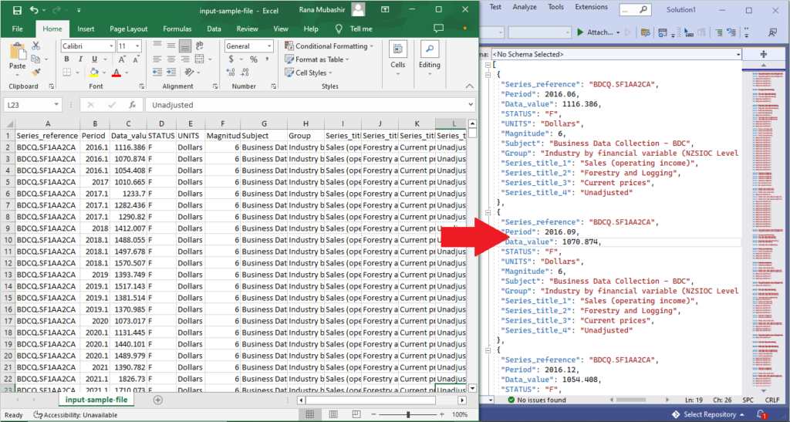Switch to the Formulas ribbon tab
Viewport: 790px width, 422px height.
click(x=177, y=29)
